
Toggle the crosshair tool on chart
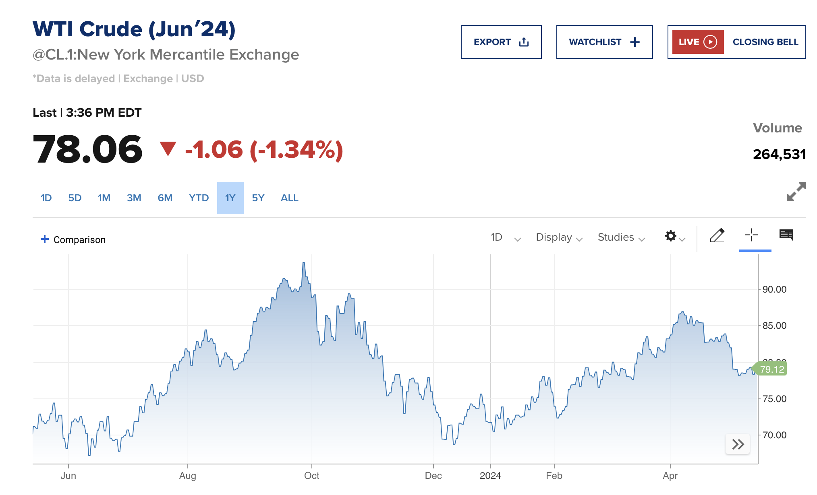tap(751, 235)
